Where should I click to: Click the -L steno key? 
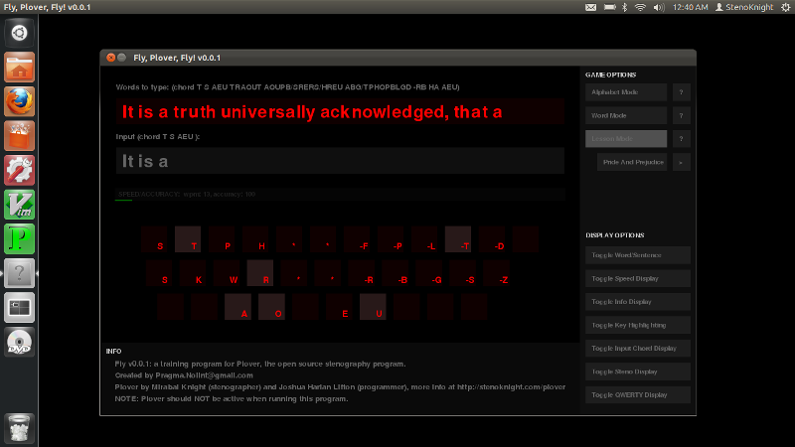[x=424, y=239]
